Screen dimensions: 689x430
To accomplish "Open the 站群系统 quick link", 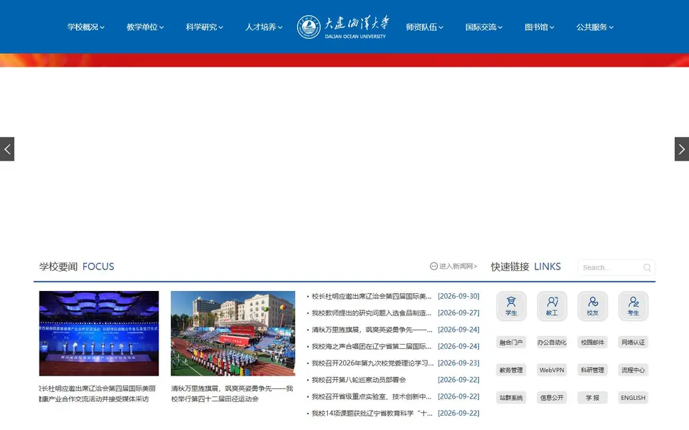I will (511, 398).
